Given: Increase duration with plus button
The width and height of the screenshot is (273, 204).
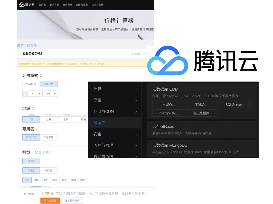Looking at the screenshot, I should [39, 94].
